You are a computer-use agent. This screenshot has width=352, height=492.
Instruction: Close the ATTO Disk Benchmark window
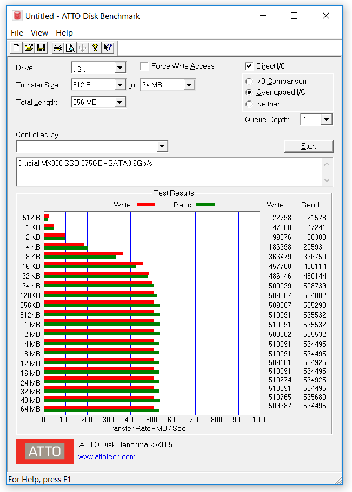point(326,16)
